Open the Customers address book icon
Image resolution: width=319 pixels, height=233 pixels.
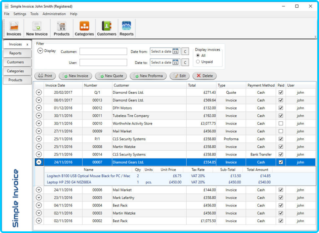(x=106, y=28)
